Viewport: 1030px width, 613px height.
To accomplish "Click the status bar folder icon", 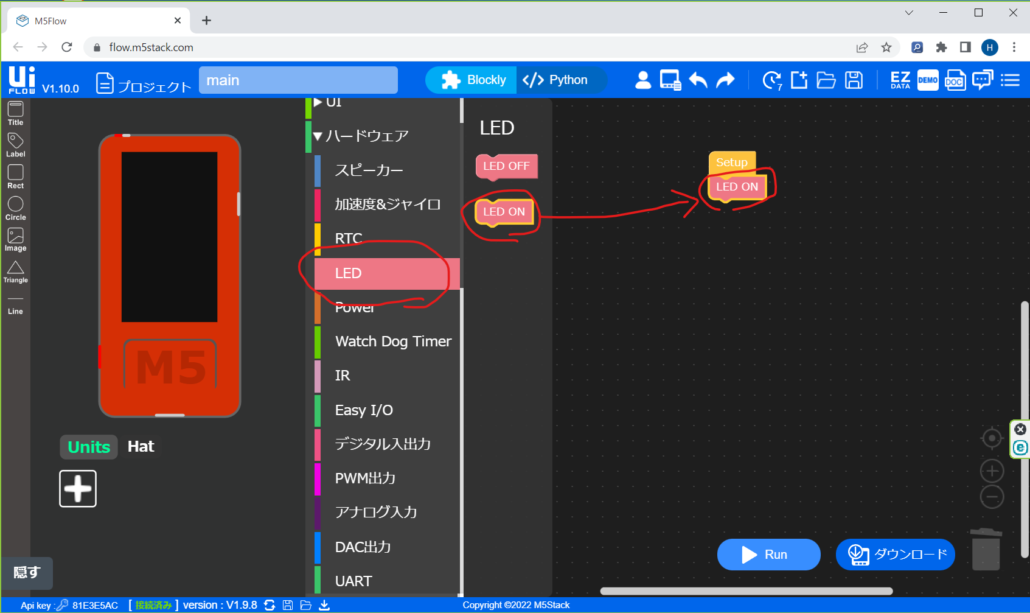I will 305,605.
